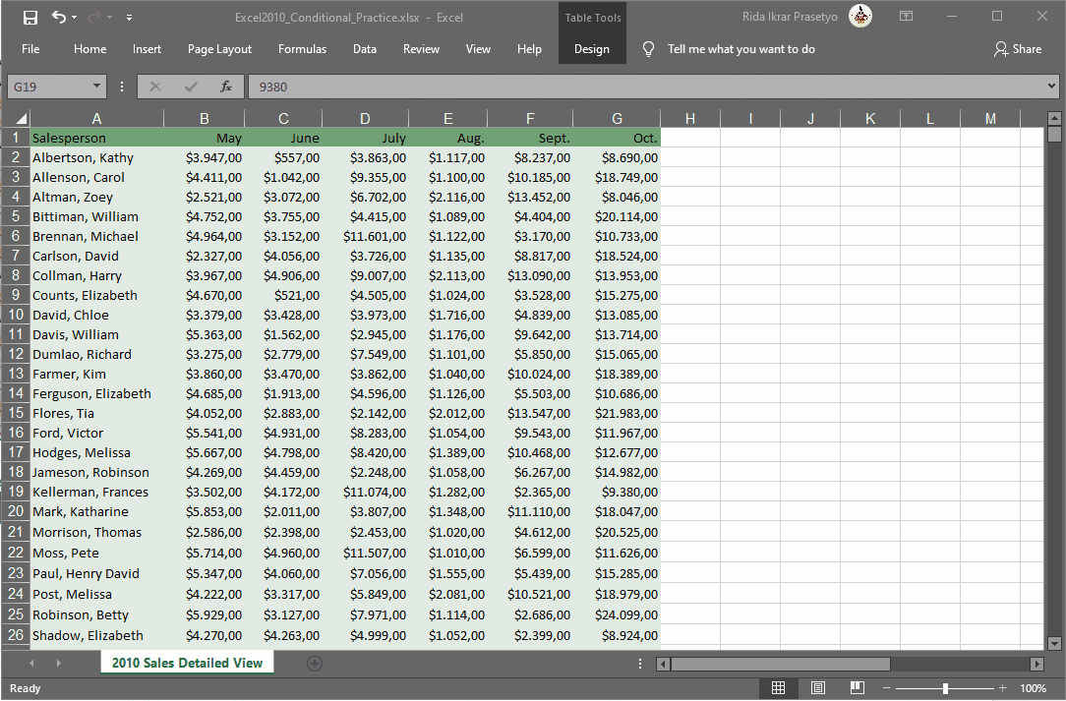Add a new sheet with plus icon

click(x=314, y=664)
